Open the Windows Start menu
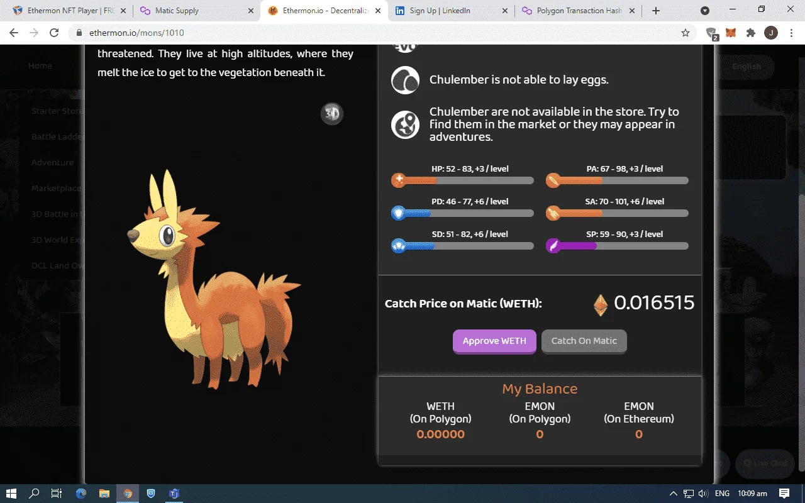The width and height of the screenshot is (805, 503). (11, 494)
